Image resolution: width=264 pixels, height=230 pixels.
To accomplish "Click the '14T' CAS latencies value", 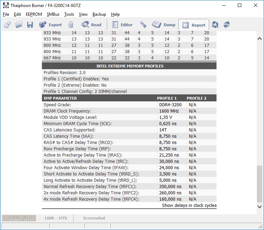I will pyautogui.click(x=163, y=130).
